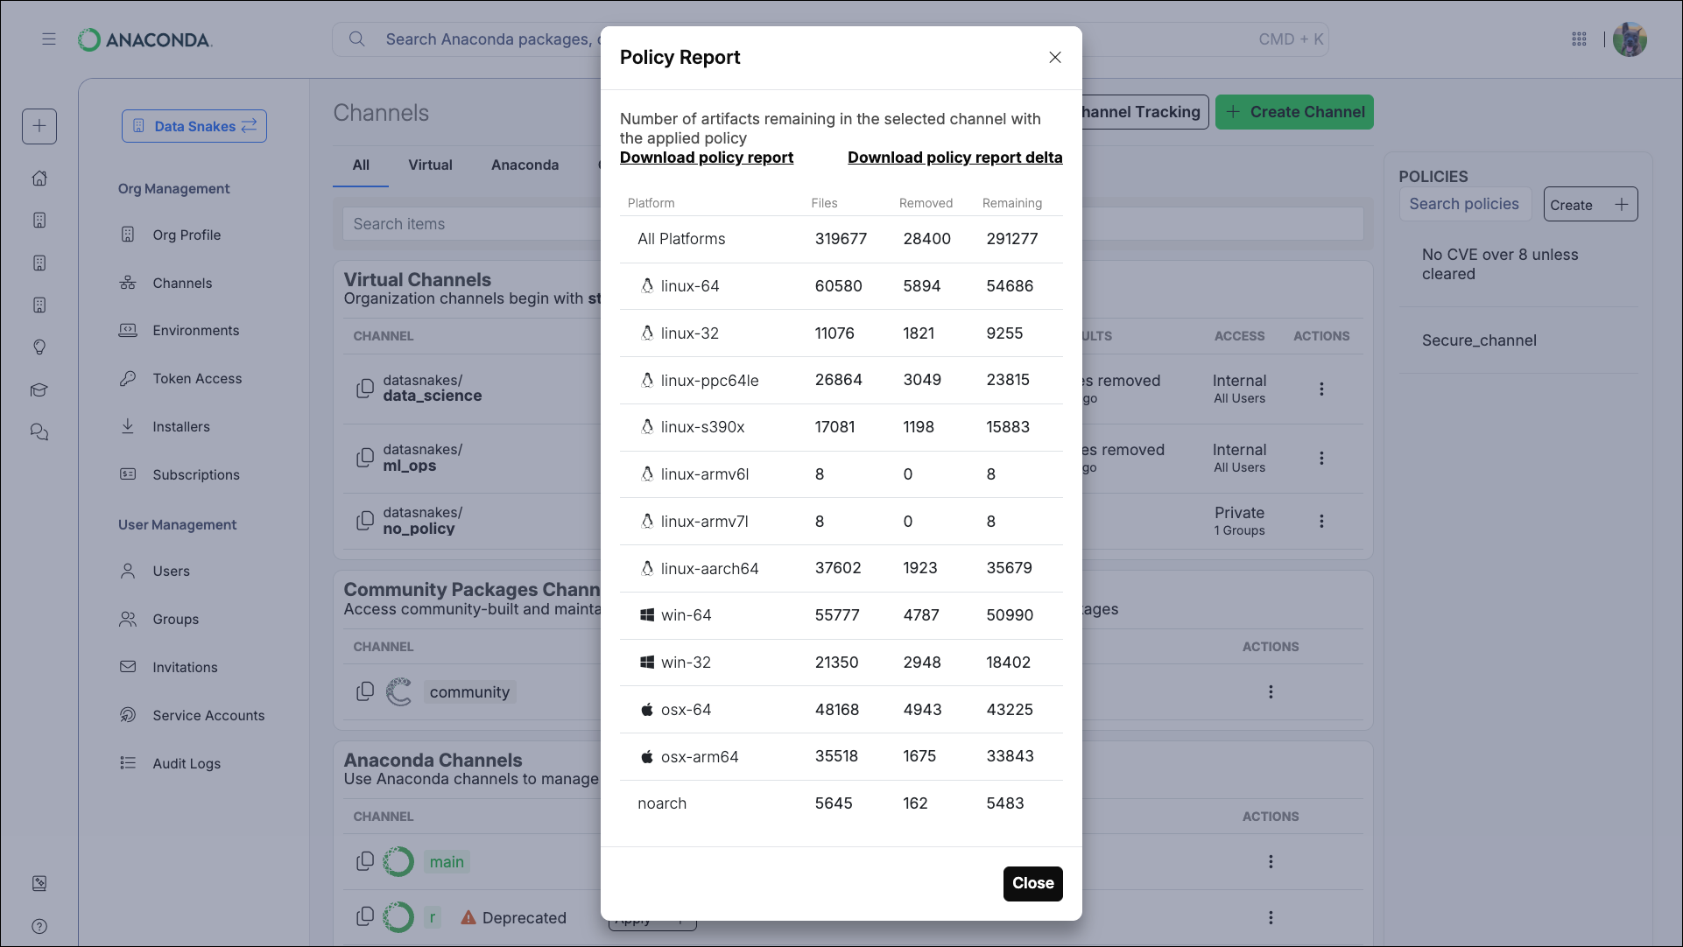This screenshot has width=1683, height=947.
Task: Open actions menu for datasnakes/data_science channel
Action: 1322,389
